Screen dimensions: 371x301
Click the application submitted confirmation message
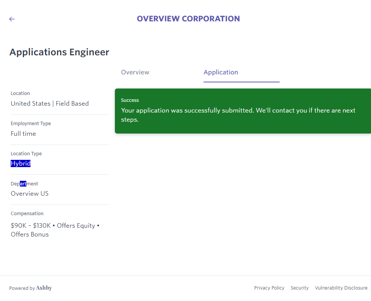click(238, 115)
